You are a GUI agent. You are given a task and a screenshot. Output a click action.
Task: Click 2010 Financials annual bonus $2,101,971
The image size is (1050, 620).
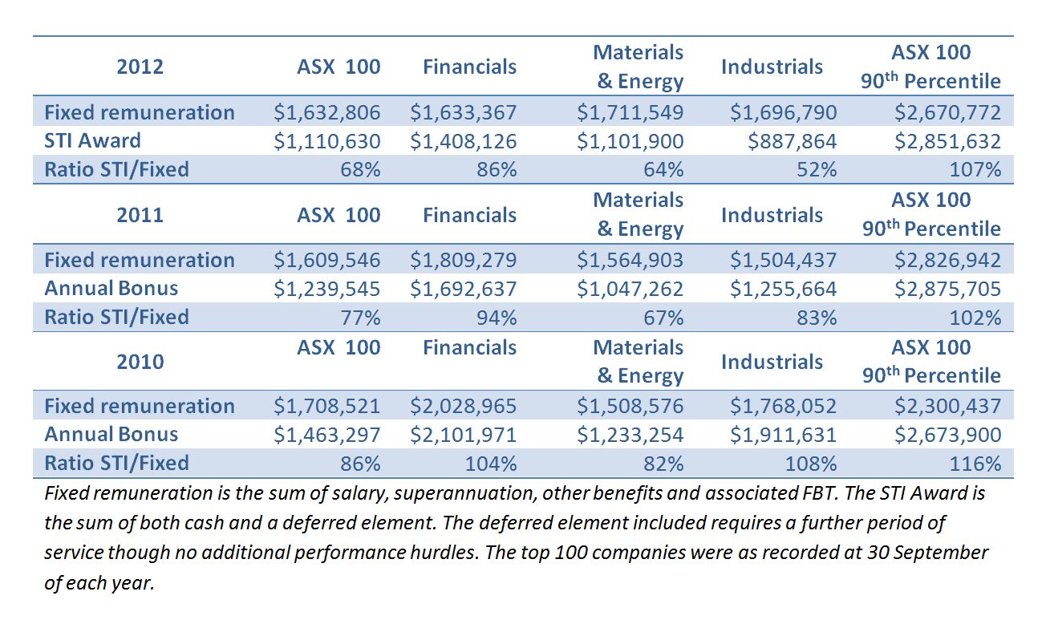click(463, 435)
